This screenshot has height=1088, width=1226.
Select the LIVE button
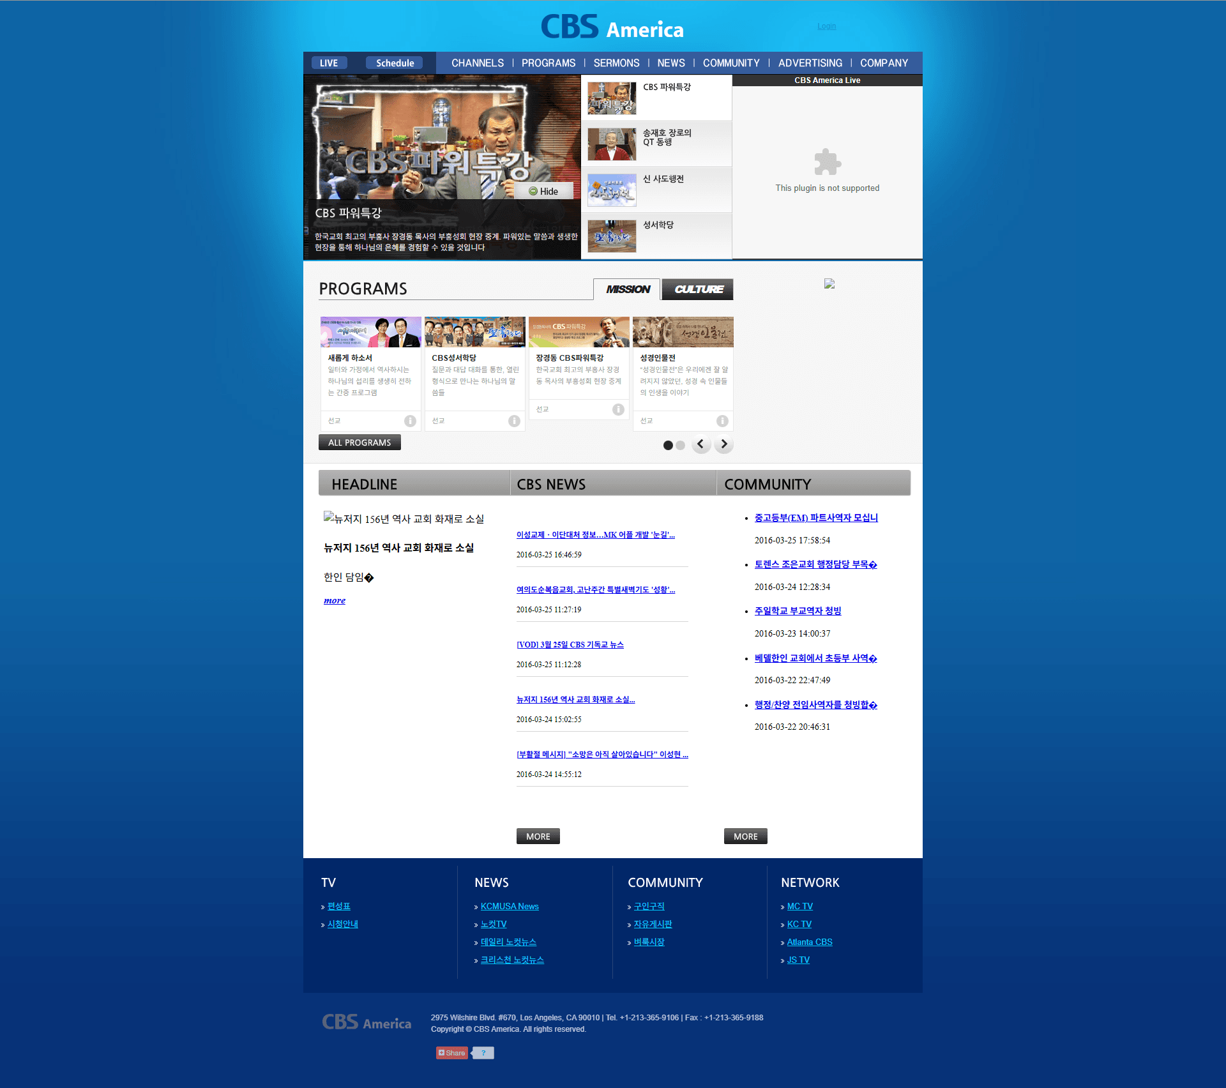[329, 63]
